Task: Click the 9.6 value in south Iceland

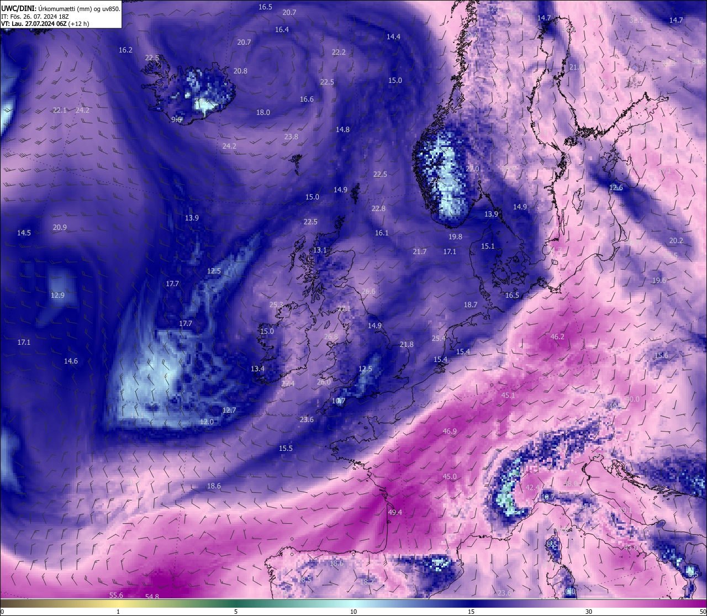Action: pyautogui.click(x=177, y=120)
